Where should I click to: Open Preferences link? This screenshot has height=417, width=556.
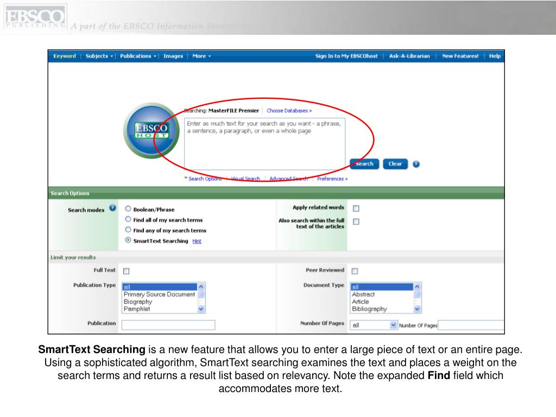tap(332, 179)
